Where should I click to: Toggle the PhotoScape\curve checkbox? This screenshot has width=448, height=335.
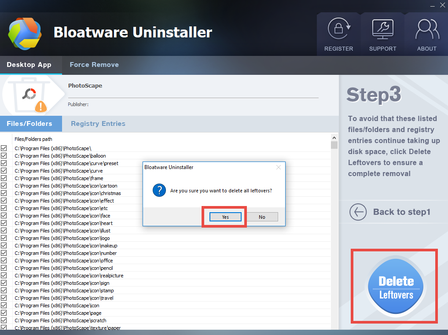(x=4, y=171)
